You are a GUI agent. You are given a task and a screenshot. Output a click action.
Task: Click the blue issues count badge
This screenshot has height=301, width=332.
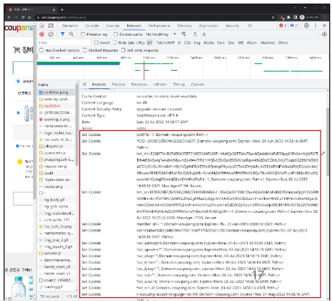294,26
